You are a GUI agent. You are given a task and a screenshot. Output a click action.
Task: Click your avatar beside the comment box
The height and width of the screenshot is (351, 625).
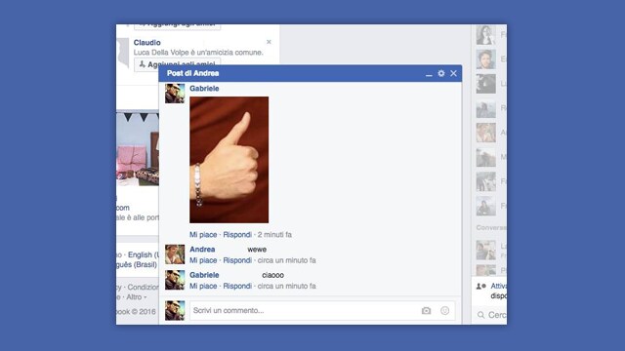click(175, 310)
